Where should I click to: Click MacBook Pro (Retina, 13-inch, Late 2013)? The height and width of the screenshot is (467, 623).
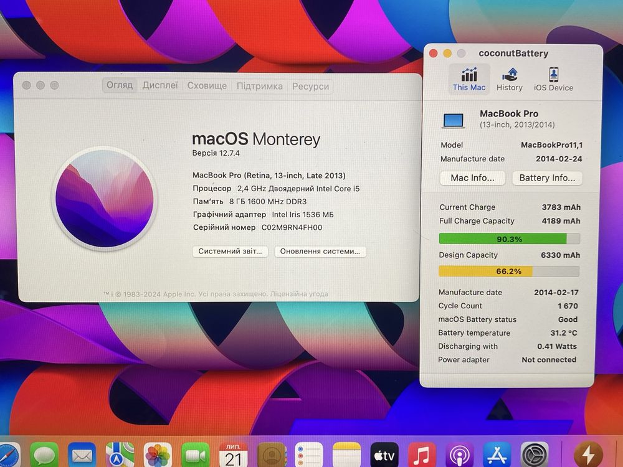(x=269, y=176)
